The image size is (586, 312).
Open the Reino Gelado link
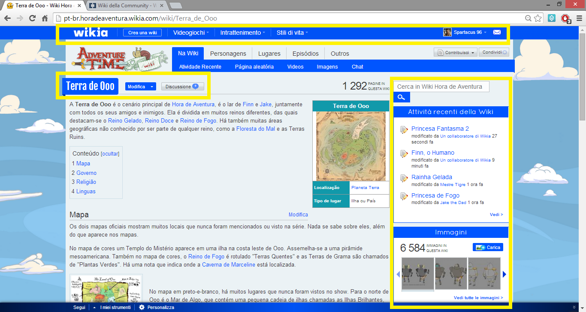pos(125,120)
